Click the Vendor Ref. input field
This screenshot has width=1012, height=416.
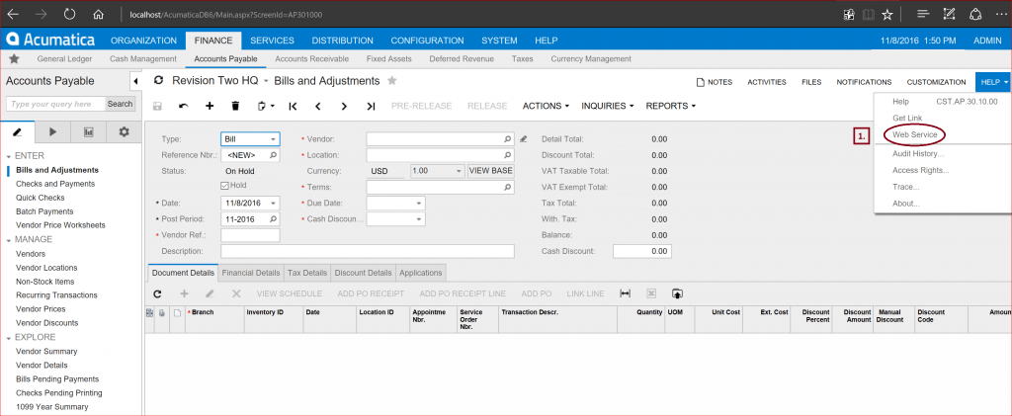[250, 235]
